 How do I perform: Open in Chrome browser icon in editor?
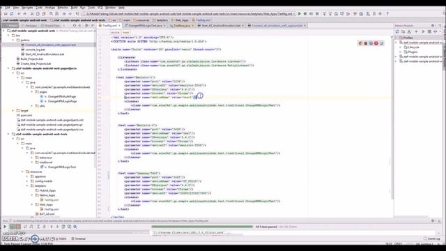pyautogui.click(x=361, y=43)
